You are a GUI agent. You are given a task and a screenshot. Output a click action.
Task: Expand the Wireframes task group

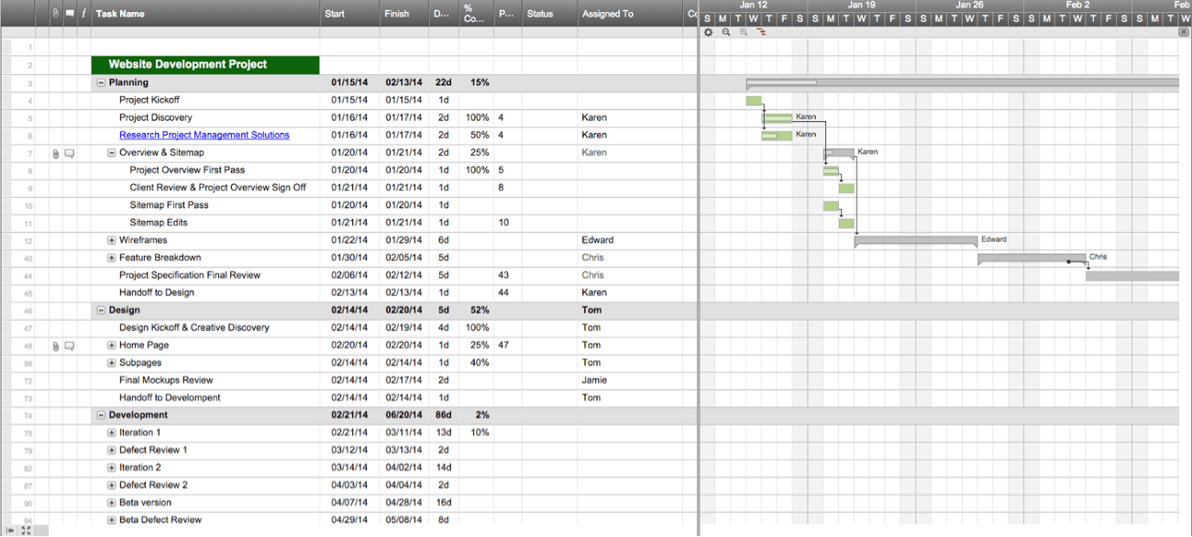[112, 240]
